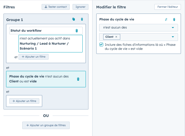Viewport: 185px width, 136px height.
Task: Click the Modifier le filtre heading
Action: coord(111,7)
